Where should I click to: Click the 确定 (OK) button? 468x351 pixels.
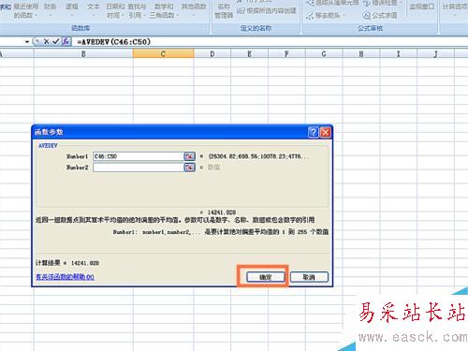click(266, 277)
